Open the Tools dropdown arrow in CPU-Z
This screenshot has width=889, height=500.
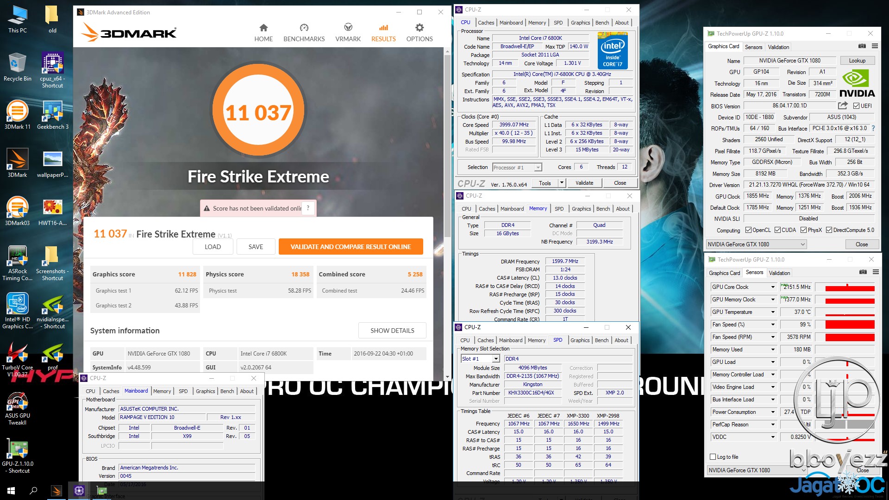pos(562,183)
